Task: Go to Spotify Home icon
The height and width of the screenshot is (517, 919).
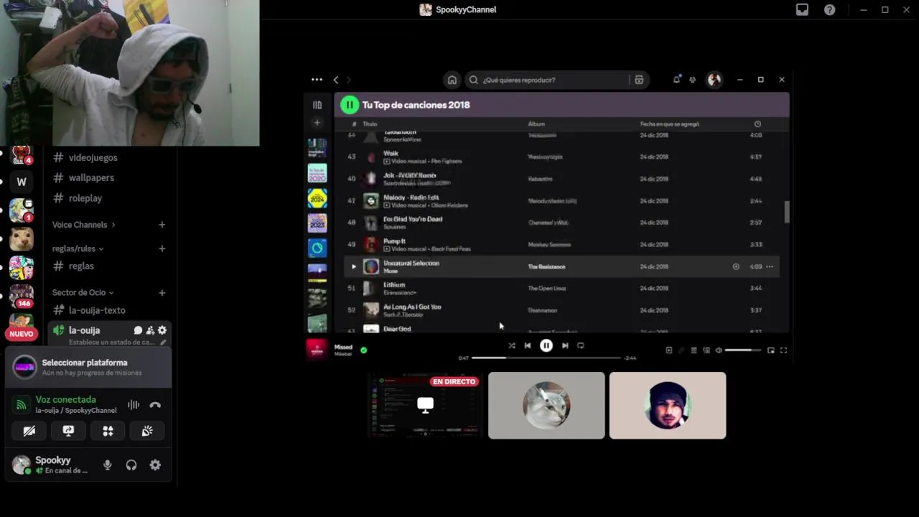Action: (452, 80)
